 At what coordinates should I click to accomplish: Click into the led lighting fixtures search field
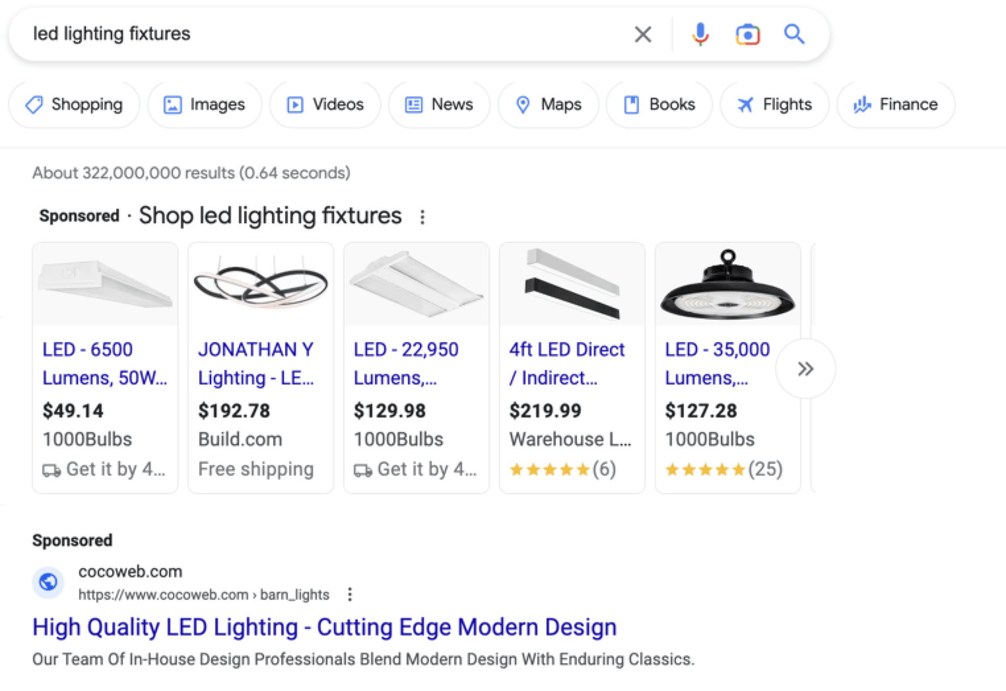pyautogui.click(x=317, y=34)
